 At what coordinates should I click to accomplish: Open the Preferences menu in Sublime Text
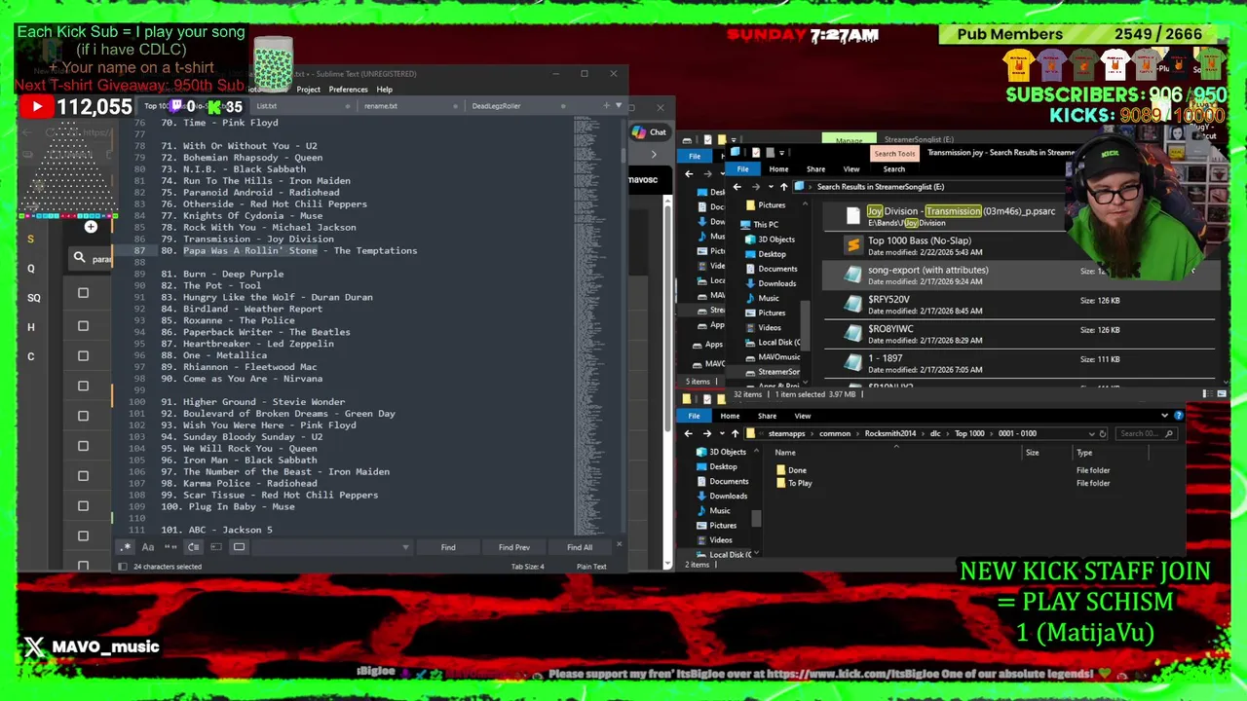348,90
